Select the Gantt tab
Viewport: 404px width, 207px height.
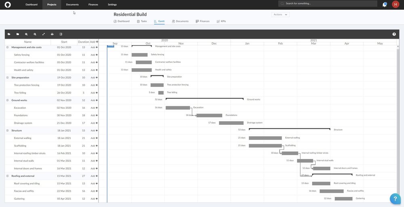click(159, 21)
